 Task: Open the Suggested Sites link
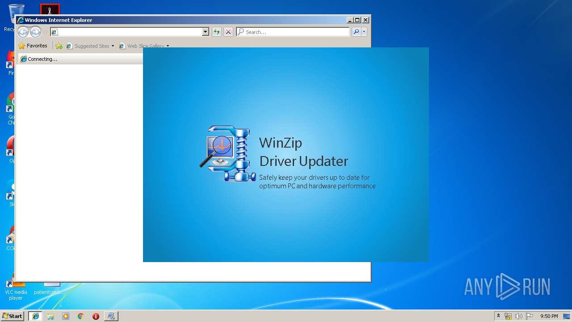[90, 46]
